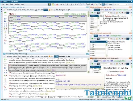133x101 pixels.
Task: Open A-ASF-C topic dropdown in RMAC toolbar
Action: [x=108, y=39]
